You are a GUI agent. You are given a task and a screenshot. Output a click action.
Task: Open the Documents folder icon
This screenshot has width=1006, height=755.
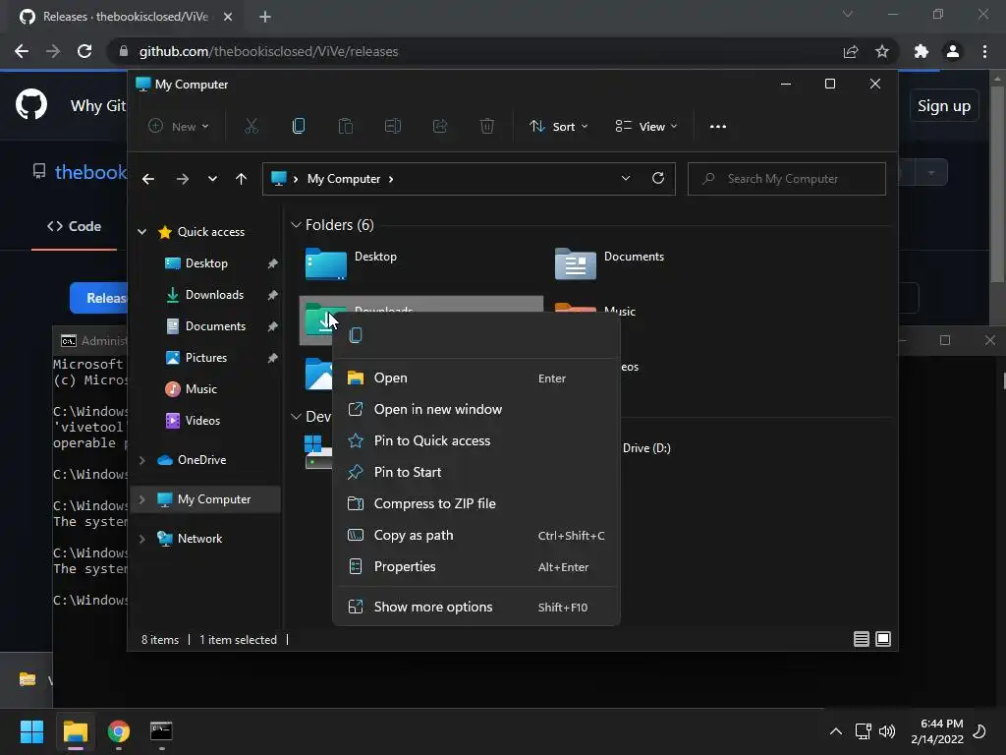pyautogui.click(x=575, y=263)
